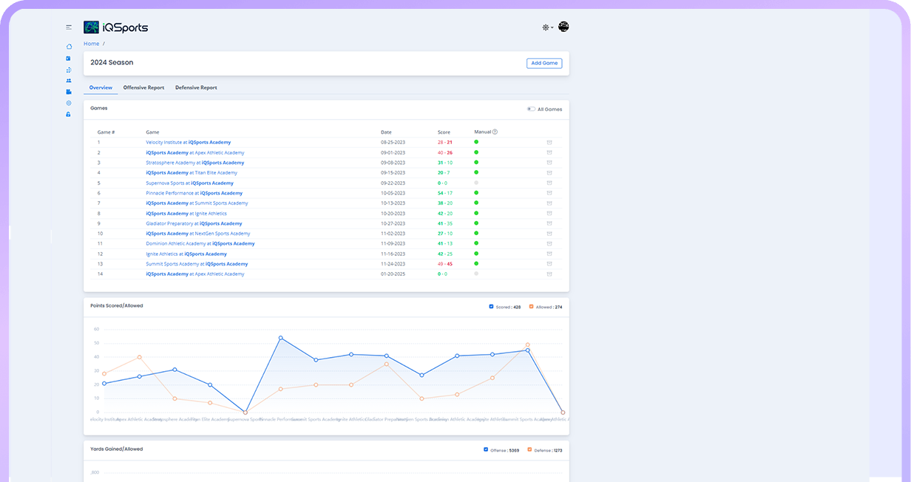Image resolution: width=911 pixels, height=482 pixels.
Task: Switch to the Offensive Report tab
Action: click(x=143, y=87)
